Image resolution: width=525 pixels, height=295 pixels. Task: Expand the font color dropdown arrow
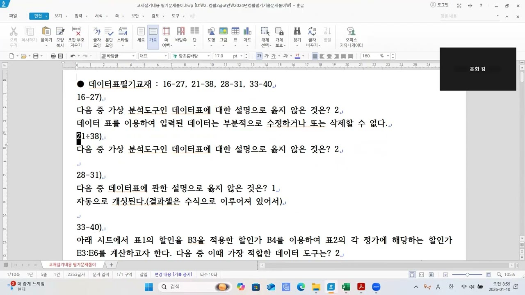click(x=303, y=56)
